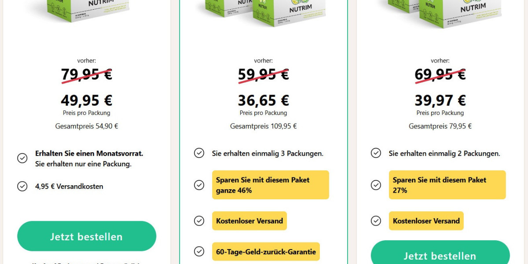Select the checkmark next to 3 Packungen
Viewport: 528px width, 264px height.
[199, 153]
